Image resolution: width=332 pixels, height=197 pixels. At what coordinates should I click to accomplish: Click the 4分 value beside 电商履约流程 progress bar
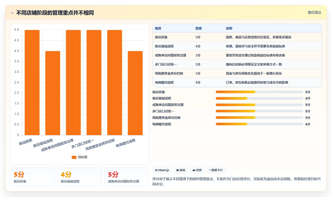[x=308, y=124]
